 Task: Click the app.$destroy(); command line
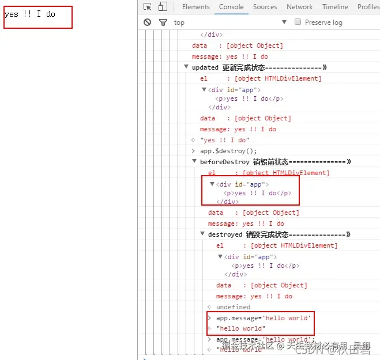(x=228, y=151)
